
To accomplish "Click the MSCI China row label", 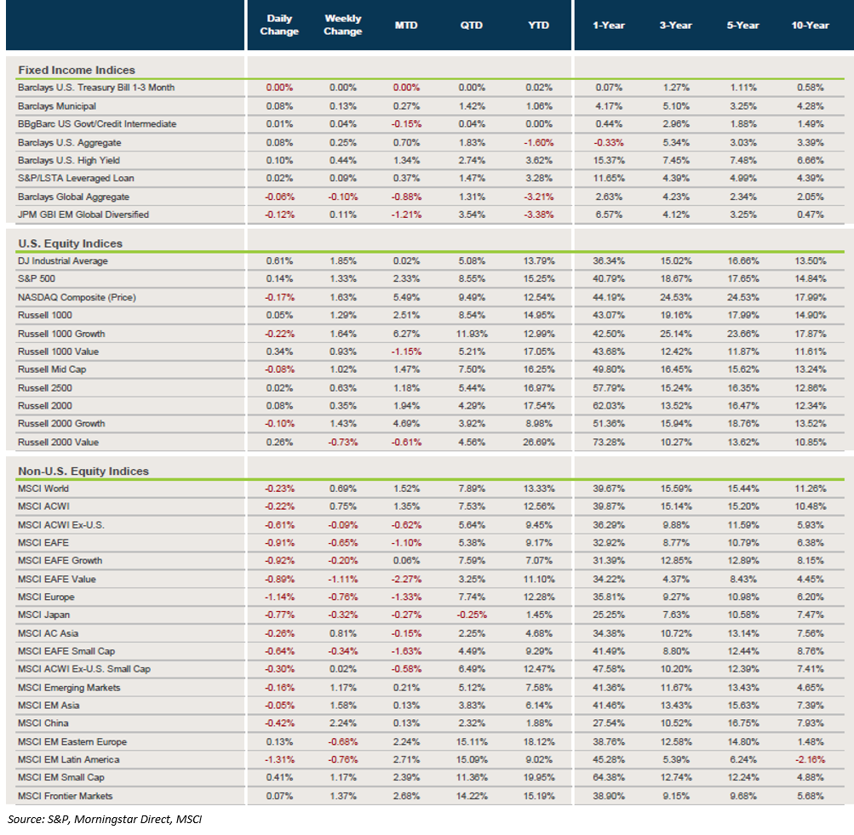I will click(x=43, y=723).
